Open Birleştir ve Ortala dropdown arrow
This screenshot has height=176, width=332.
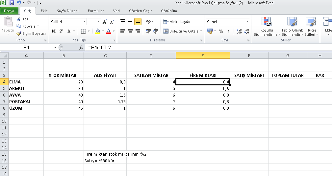pos(201,31)
